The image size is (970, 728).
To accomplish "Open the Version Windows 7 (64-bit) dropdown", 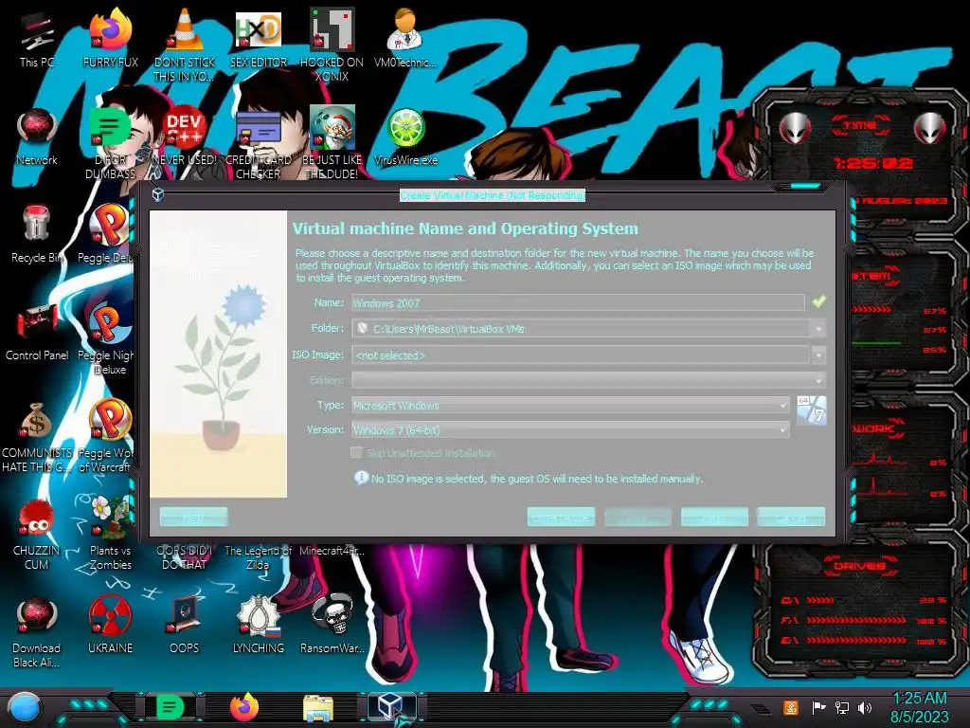I will (570, 429).
